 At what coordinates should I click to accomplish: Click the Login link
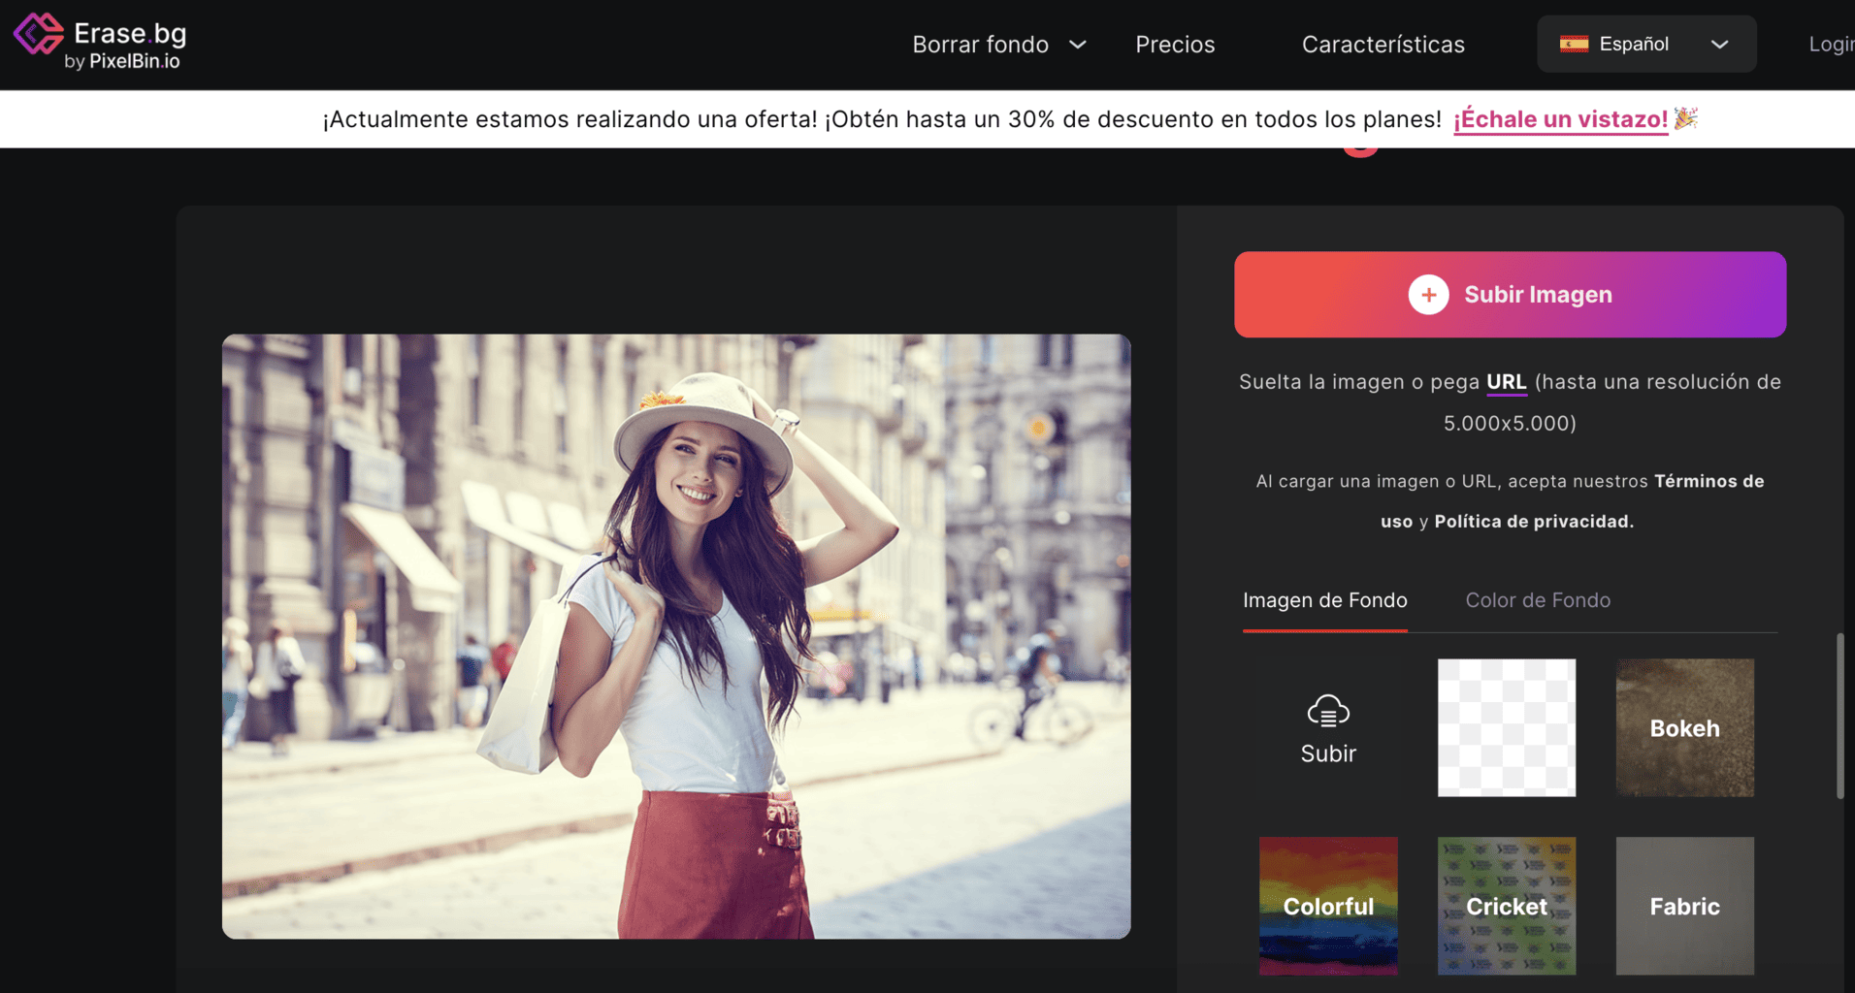[x=1832, y=45]
